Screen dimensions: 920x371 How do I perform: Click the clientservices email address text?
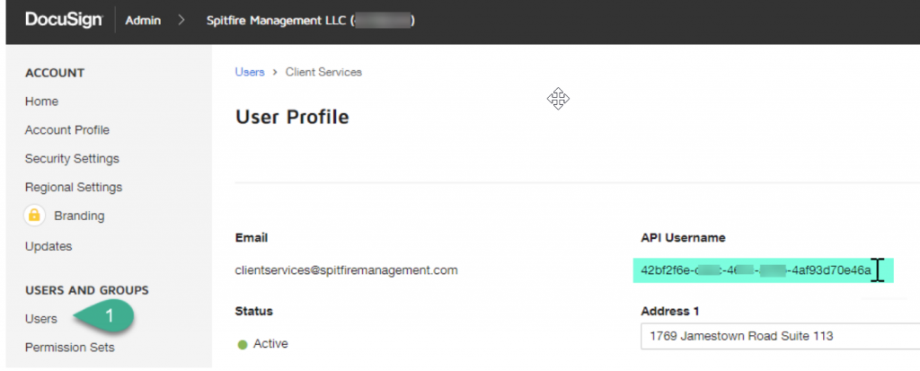347,270
